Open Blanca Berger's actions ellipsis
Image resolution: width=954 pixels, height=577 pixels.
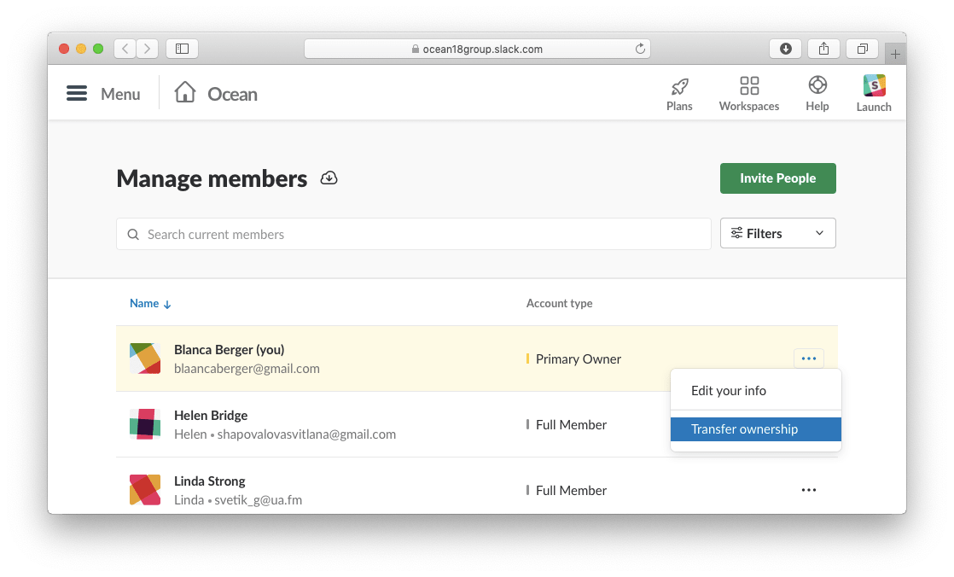coord(808,358)
